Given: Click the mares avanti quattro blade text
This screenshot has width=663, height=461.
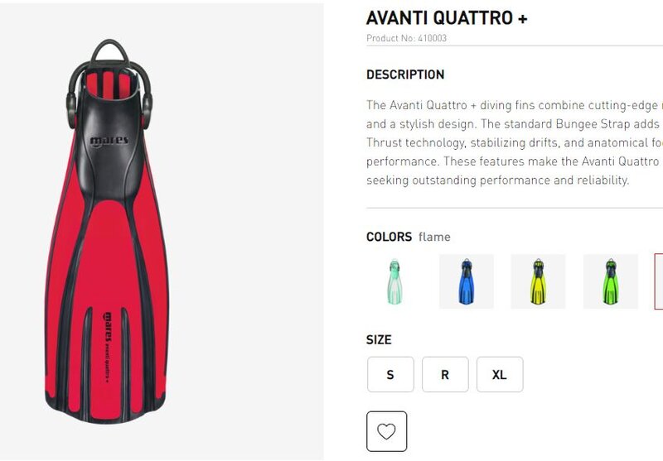Looking at the screenshot, I should click(x=108, y=347).
